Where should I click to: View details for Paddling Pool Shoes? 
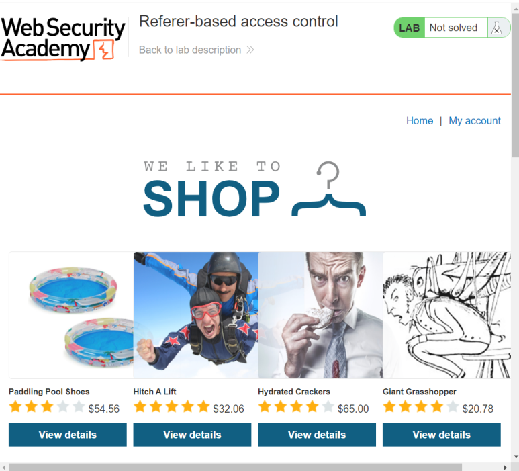[x=68, y=435]
